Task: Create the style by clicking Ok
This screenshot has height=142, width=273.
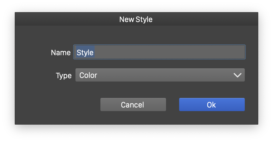Action: click(x=212, y=105)
